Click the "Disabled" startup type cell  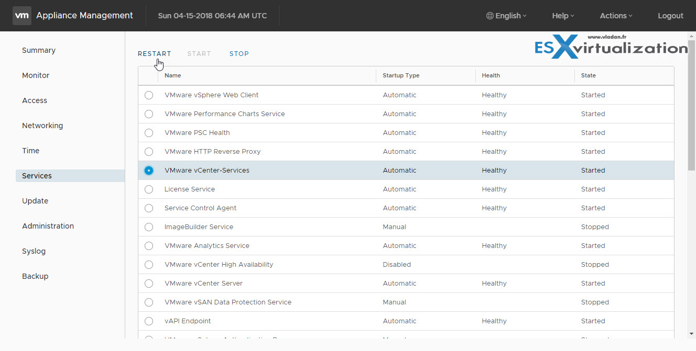397,265
